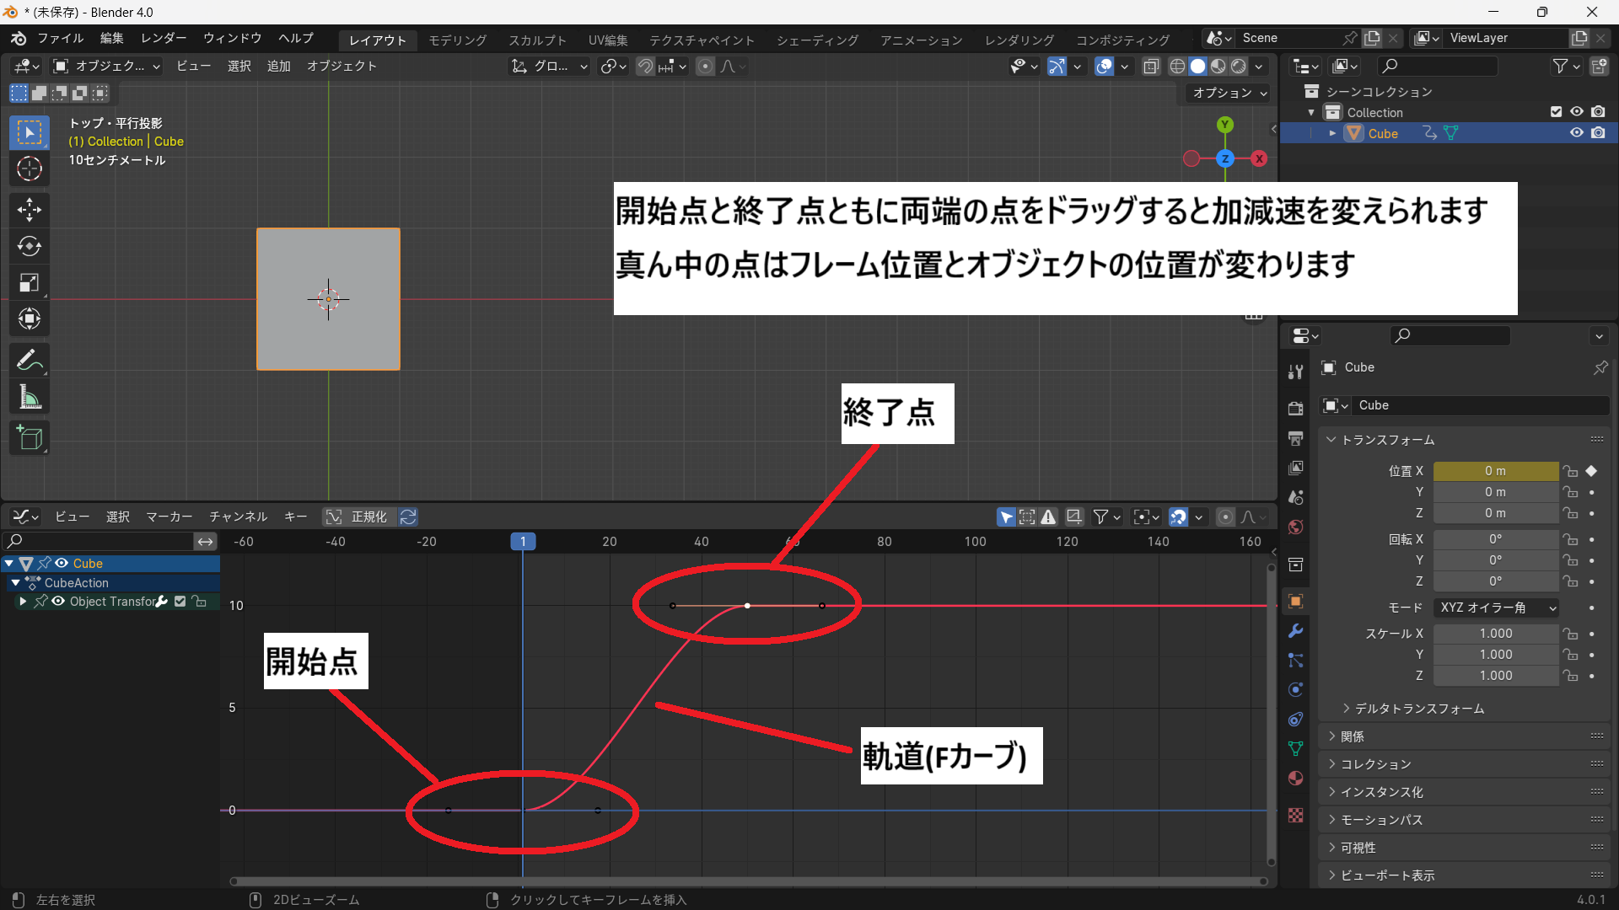Hide Cube in viewport via eye icon

pyautogui.click(x=1576, y=133)
